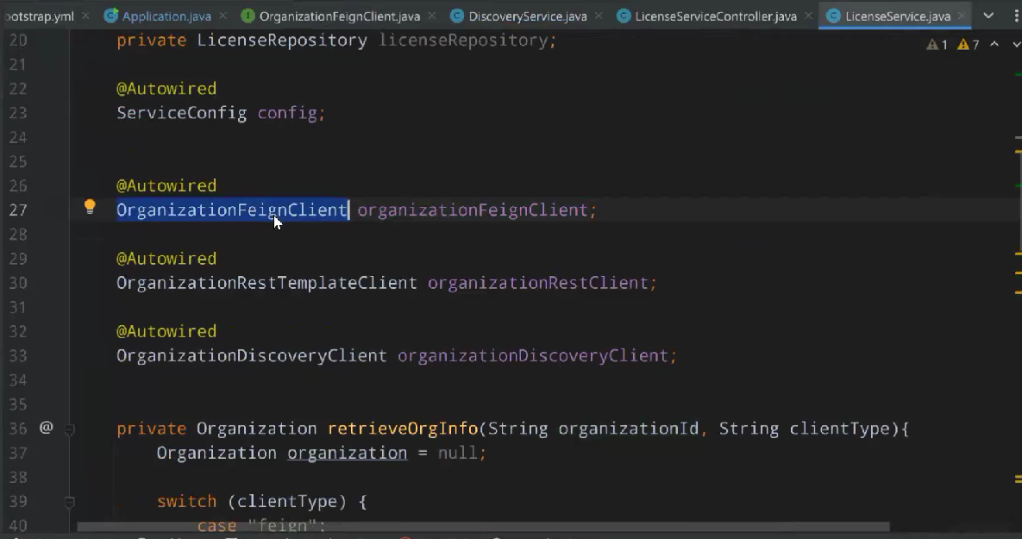Click the ServiceConfig type on line 23

click(x=181, y=113)
